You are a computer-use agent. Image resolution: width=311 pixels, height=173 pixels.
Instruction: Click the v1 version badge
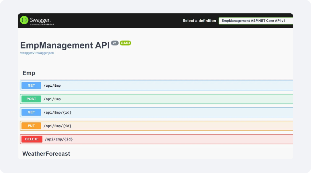tap(114, 43)
